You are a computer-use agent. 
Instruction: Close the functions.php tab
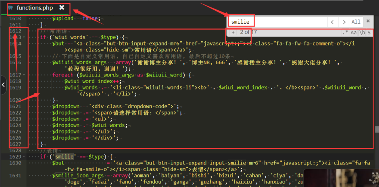point(62,7)
